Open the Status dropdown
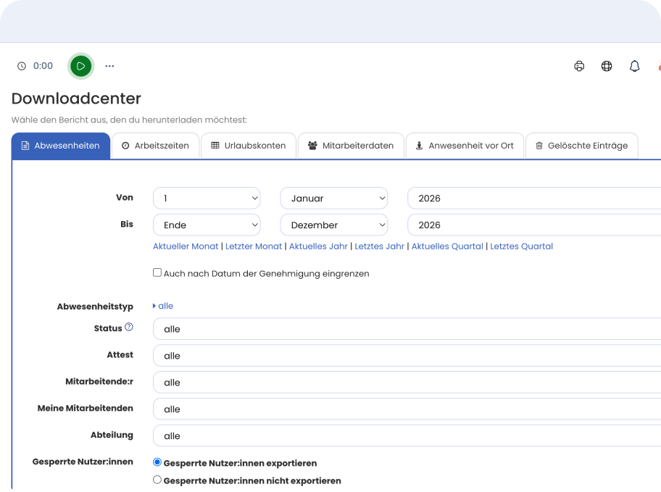The image size is (661, 492). click(x=407, y=329)
